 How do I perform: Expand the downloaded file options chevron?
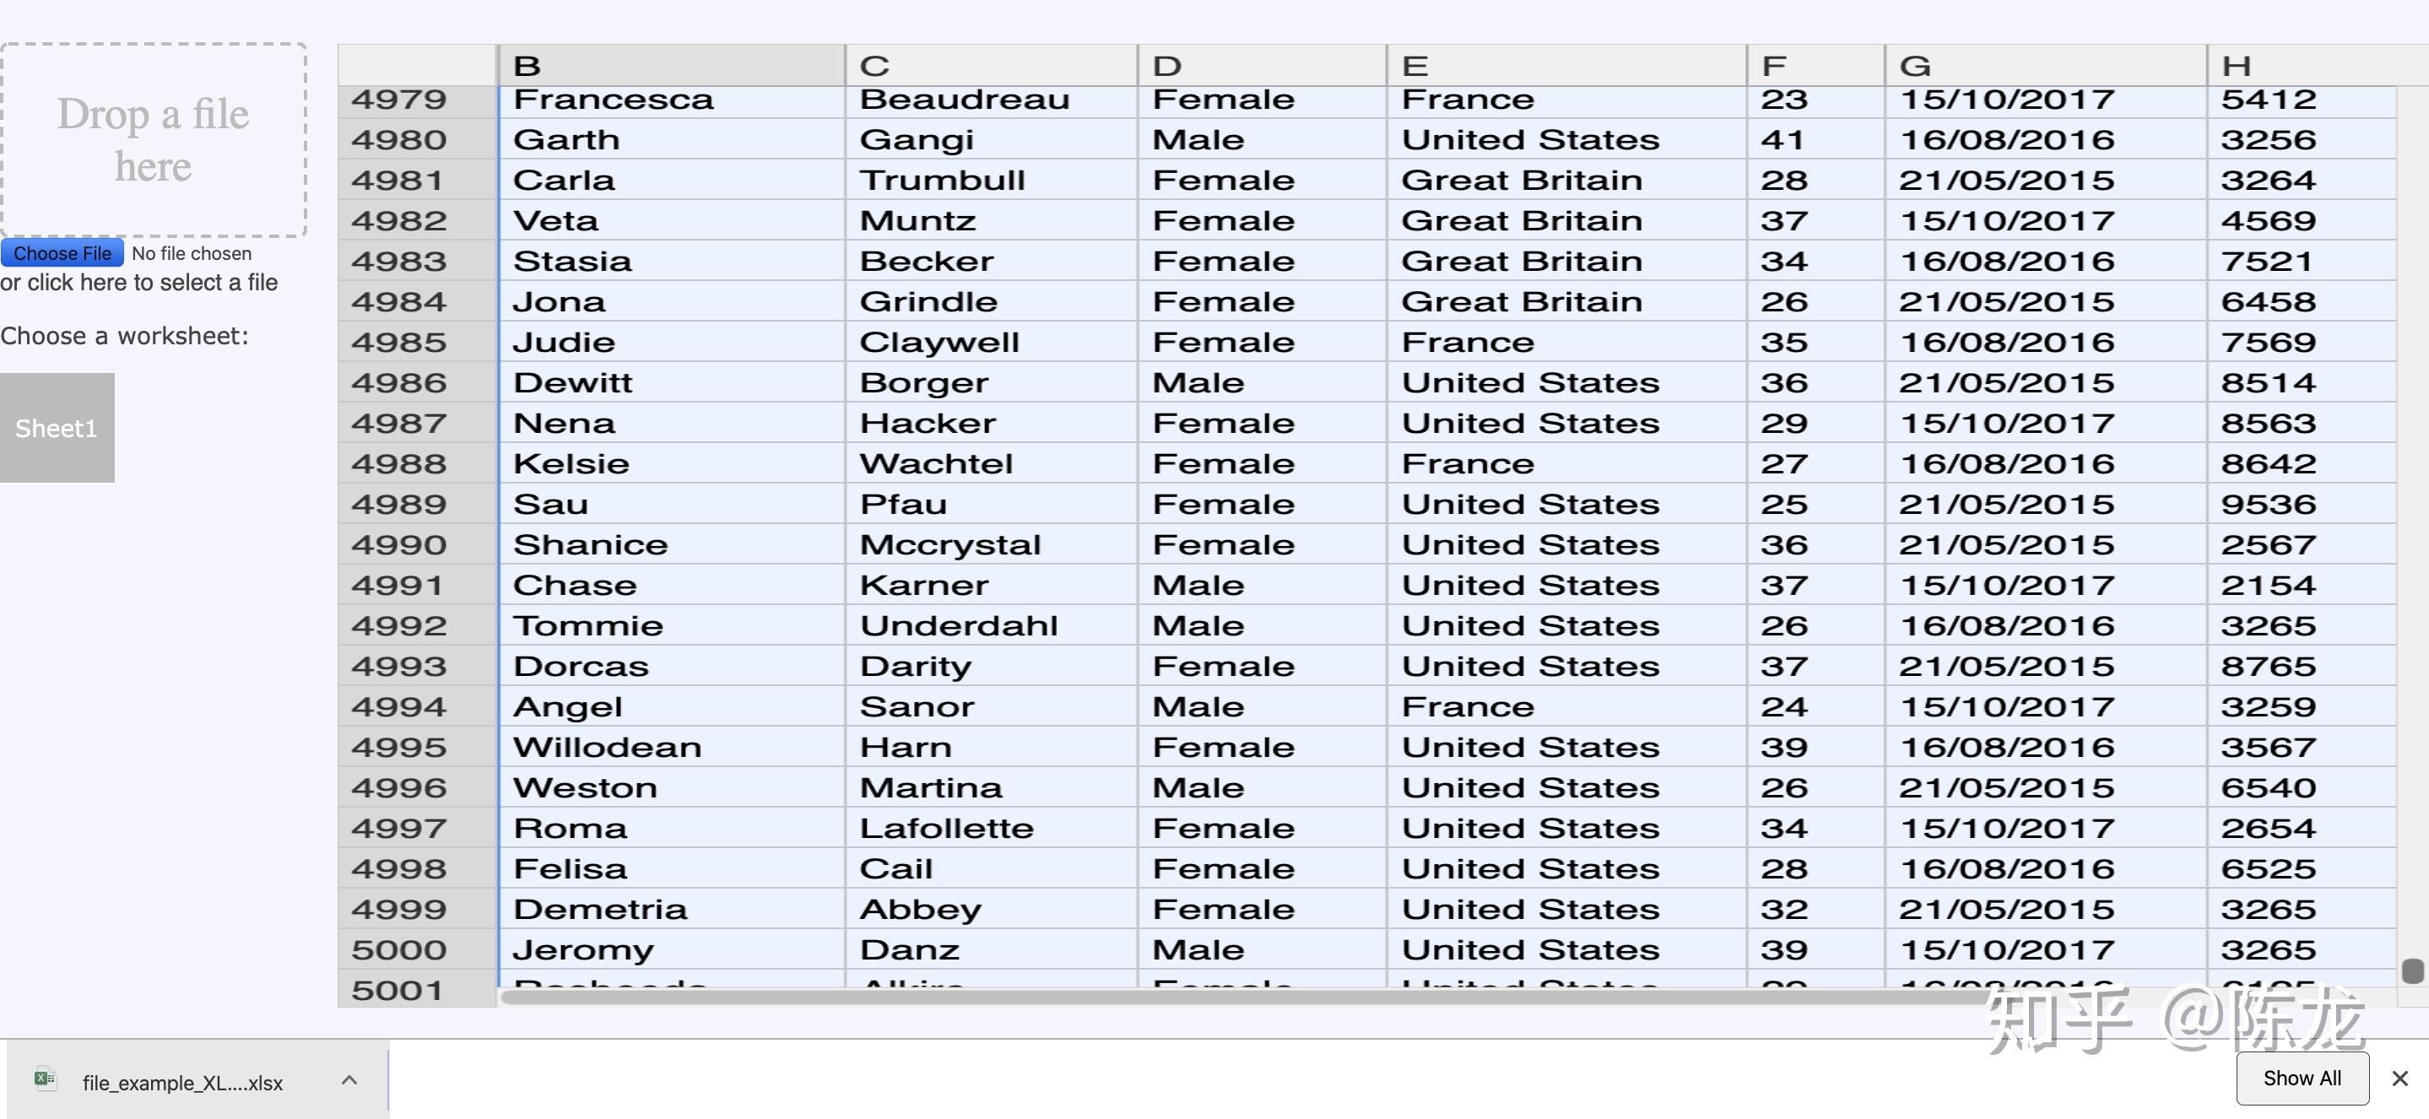pos(349,1080)
